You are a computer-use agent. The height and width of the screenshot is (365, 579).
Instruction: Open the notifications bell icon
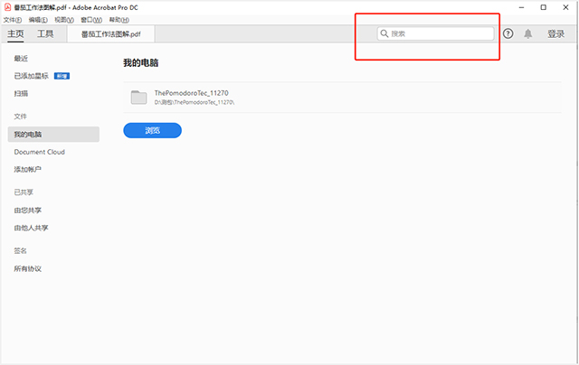[528, 34]
